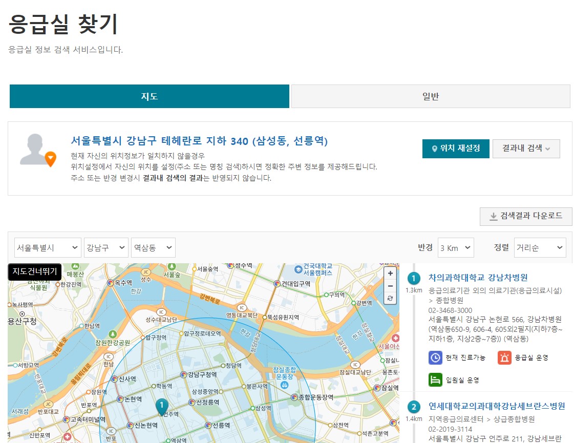Viewport: 574px width, 443px height.
Task: Open the 서울특별시 city dropdown
Action: [x=47, y=248]
